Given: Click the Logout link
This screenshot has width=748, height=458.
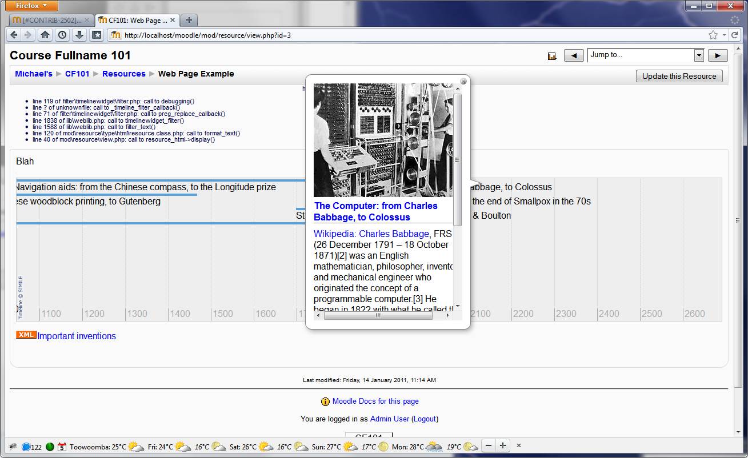Looking at the screenshot, I should pyautogui.click(x=425, y=419).
